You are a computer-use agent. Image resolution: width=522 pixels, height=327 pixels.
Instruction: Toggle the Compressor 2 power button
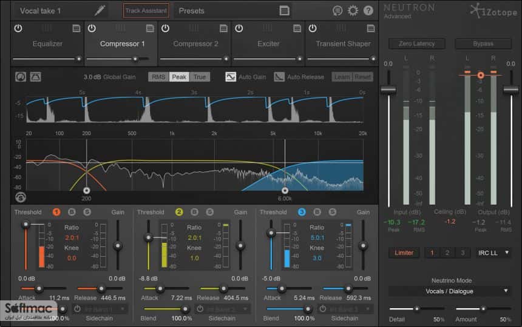pos(166,28)
